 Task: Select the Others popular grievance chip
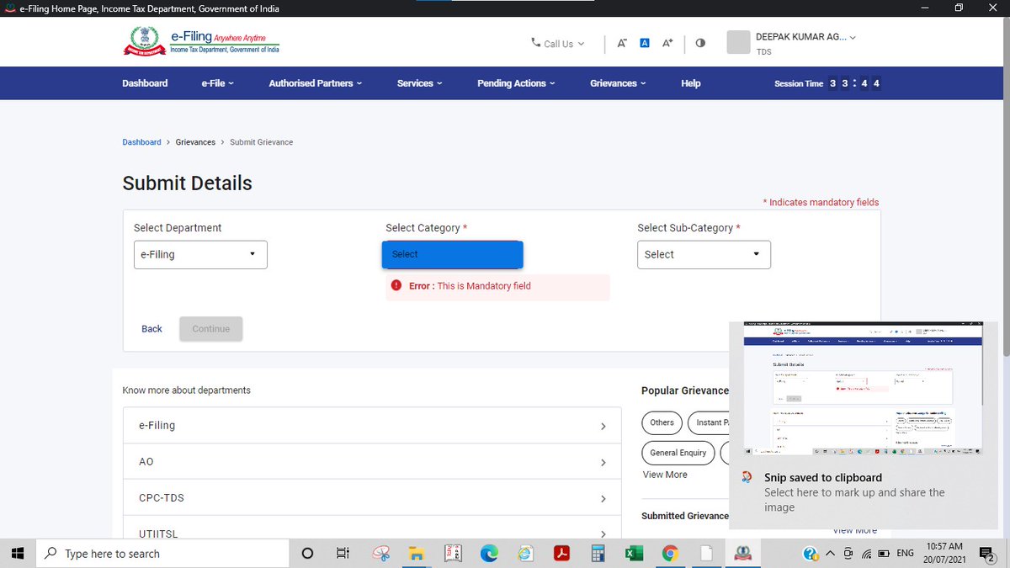tap(662, 422)
